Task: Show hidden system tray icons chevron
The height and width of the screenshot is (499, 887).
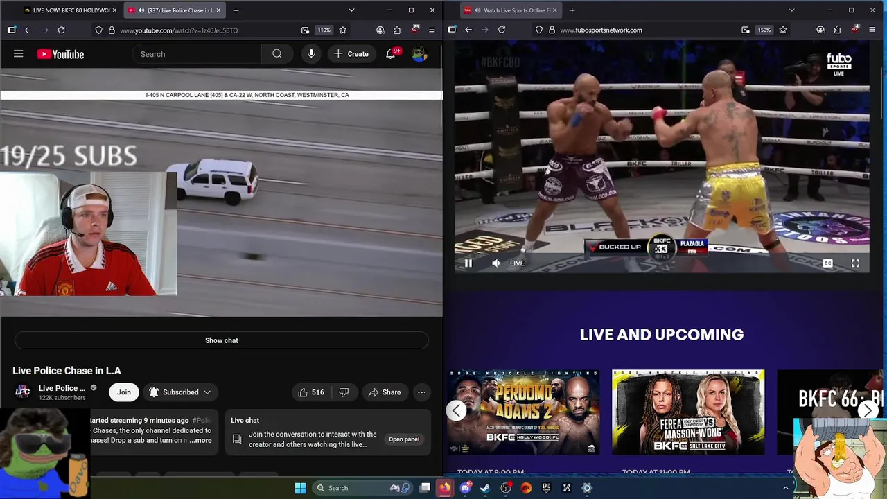Action: pos(785,488)
